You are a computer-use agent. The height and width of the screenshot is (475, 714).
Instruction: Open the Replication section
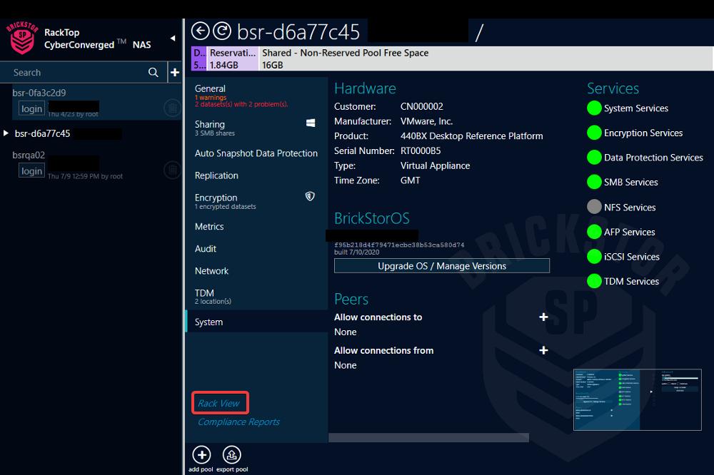[217, 175]
